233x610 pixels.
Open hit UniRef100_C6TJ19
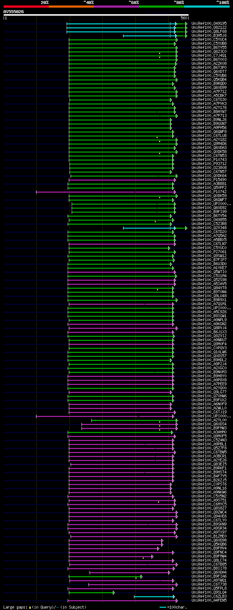(209, 412)
